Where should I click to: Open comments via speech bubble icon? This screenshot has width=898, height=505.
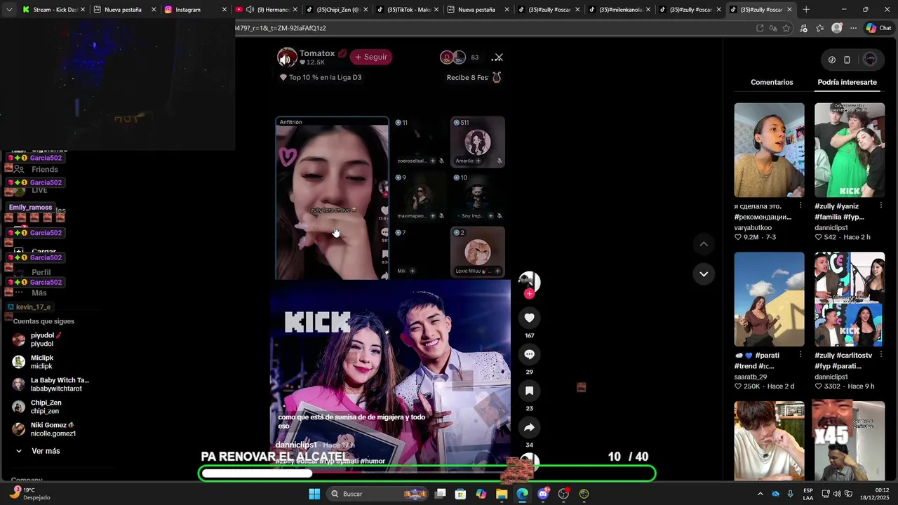[x=530, y=354]
